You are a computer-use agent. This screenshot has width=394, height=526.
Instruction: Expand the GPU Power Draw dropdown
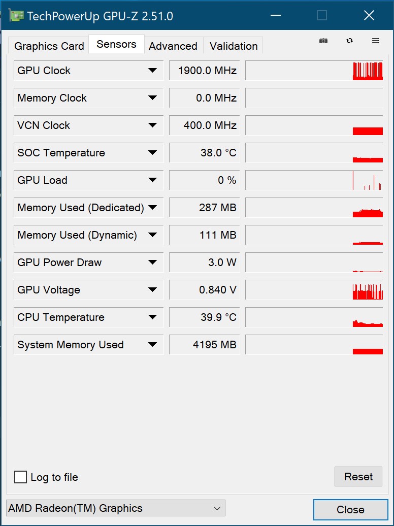[x=152, y=262]
